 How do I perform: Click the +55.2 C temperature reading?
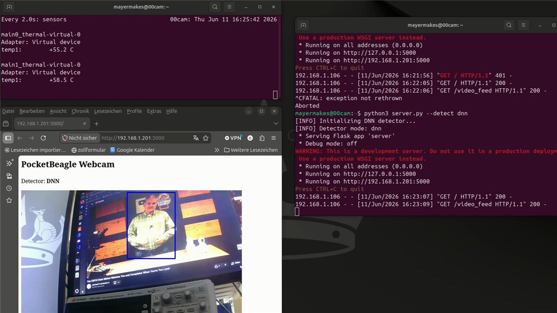[61, 50]
